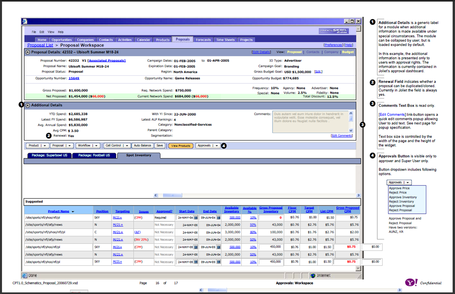Collapse the Additional Details section
Viewport: 455px width, 294px height.
coord(28,105)
